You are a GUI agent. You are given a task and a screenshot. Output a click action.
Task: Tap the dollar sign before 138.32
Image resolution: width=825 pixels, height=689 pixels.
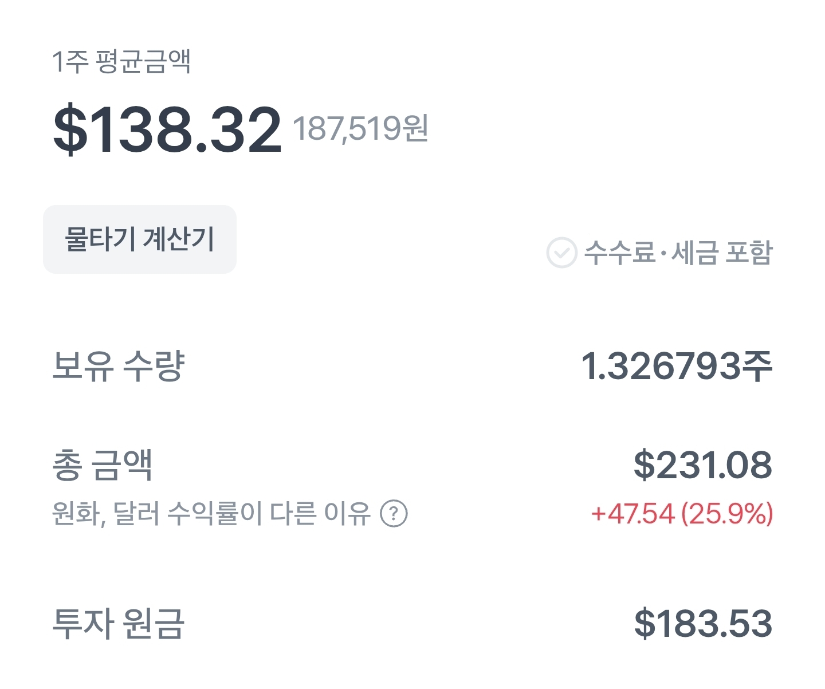click(x=70, y=130)
